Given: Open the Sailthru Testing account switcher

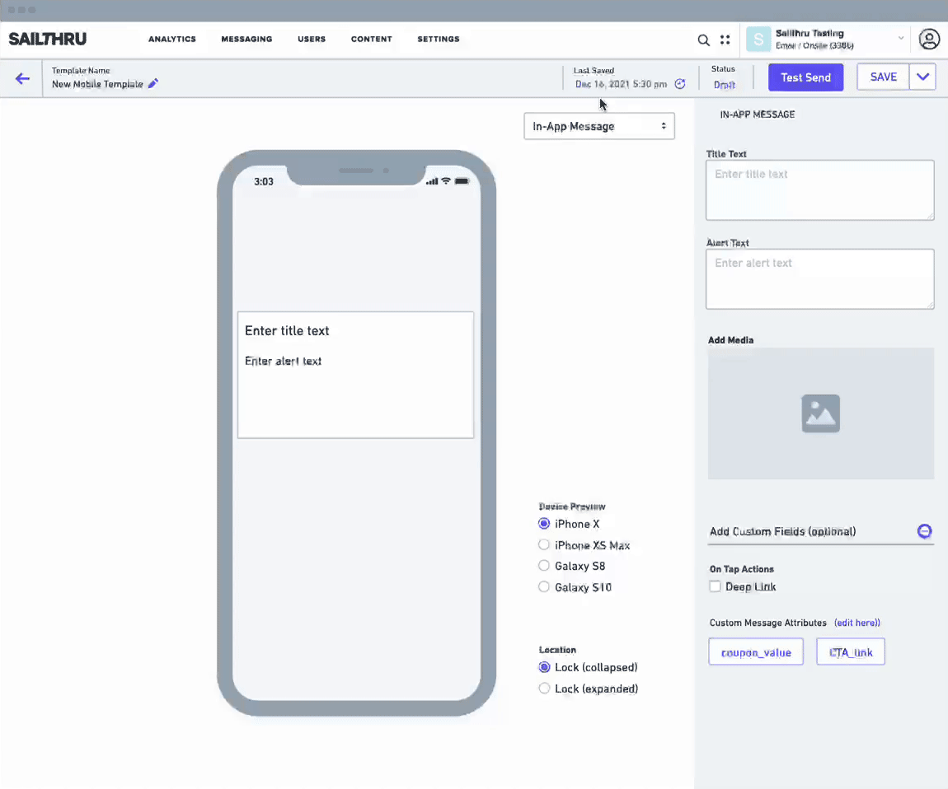Looking at the screenshot, I should click(x=825, y=40).
